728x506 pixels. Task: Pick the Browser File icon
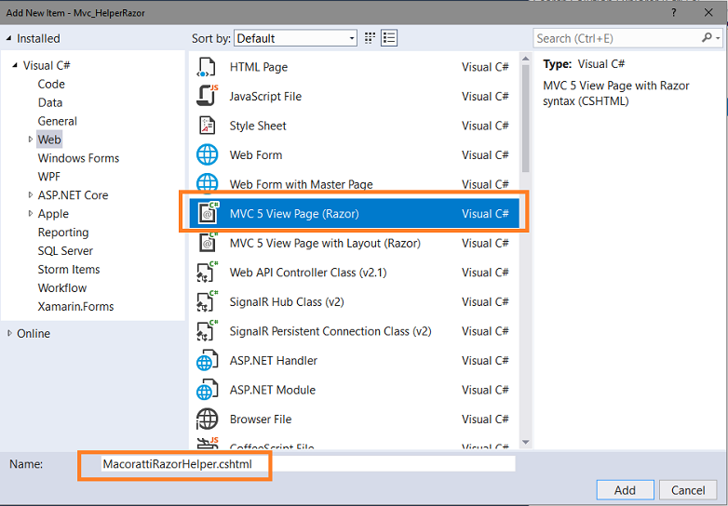click(x=207, y=419)
